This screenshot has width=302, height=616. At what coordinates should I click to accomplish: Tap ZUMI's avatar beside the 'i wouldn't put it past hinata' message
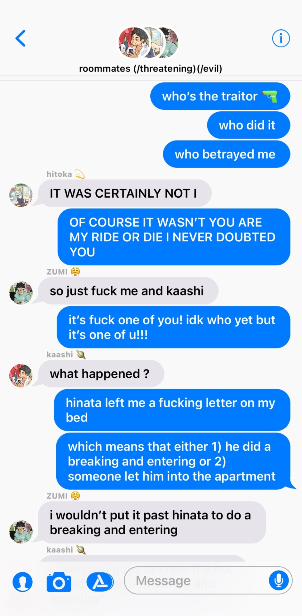click(x=21, y=532)
